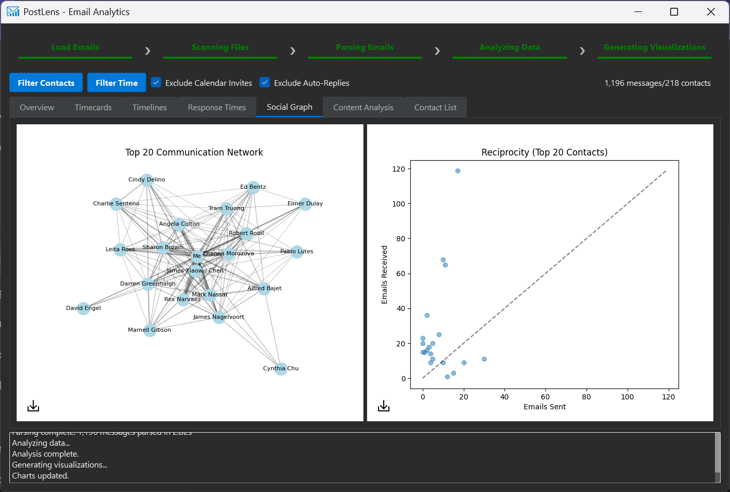Viewport: 730px width, 492px height.
Task: Open Filter Time options
Action: 116,82
